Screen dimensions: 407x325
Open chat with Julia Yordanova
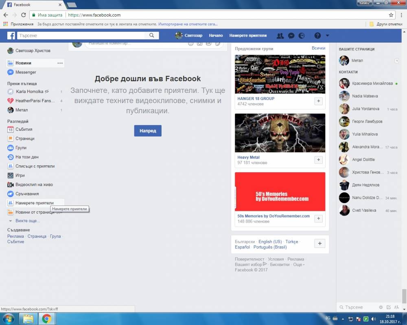pyautogui.click(x=369, y=109)
